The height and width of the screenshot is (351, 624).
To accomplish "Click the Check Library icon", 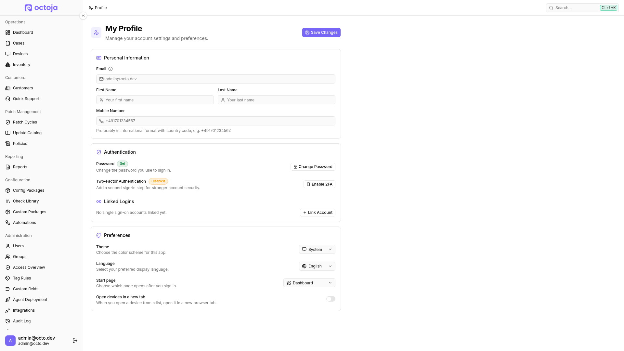I will [x=8, y=201].
